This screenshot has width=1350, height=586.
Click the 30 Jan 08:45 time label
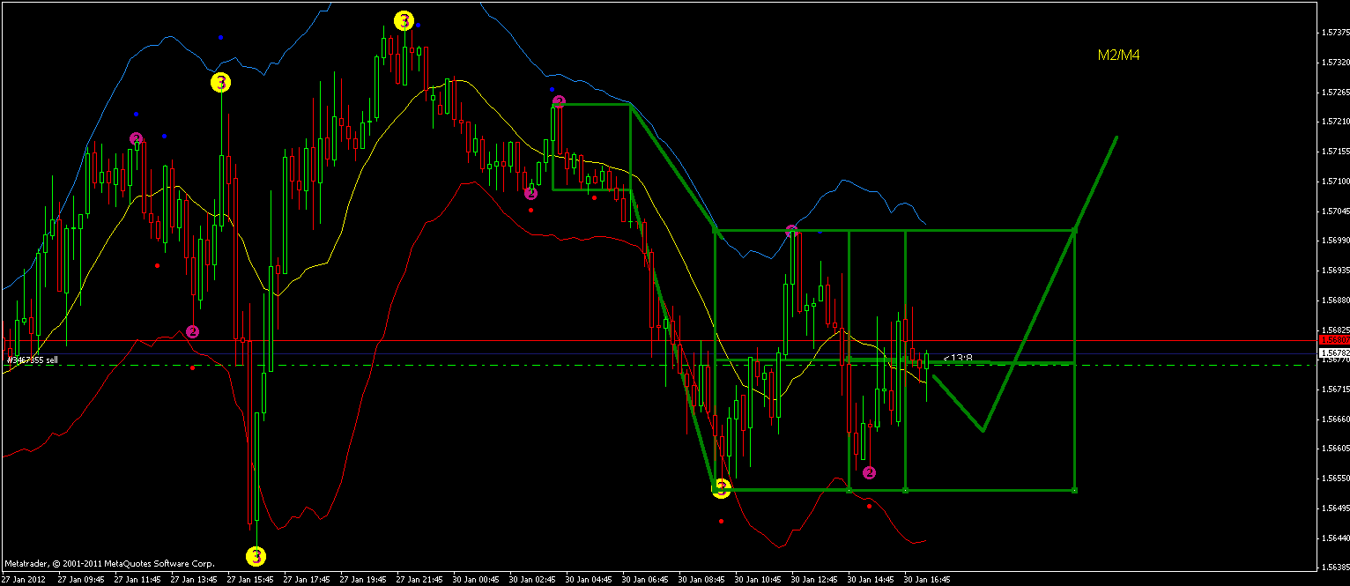[x=702, y=580]
